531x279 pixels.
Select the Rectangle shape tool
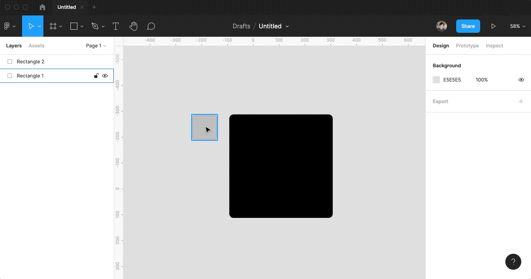(73, 26)
